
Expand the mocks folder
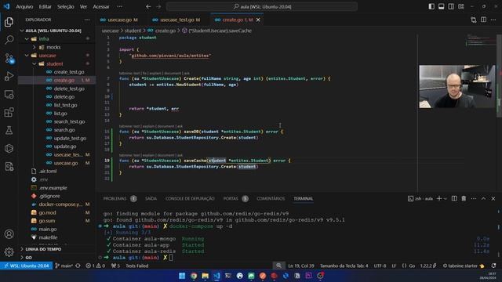[x=35, y=47]
